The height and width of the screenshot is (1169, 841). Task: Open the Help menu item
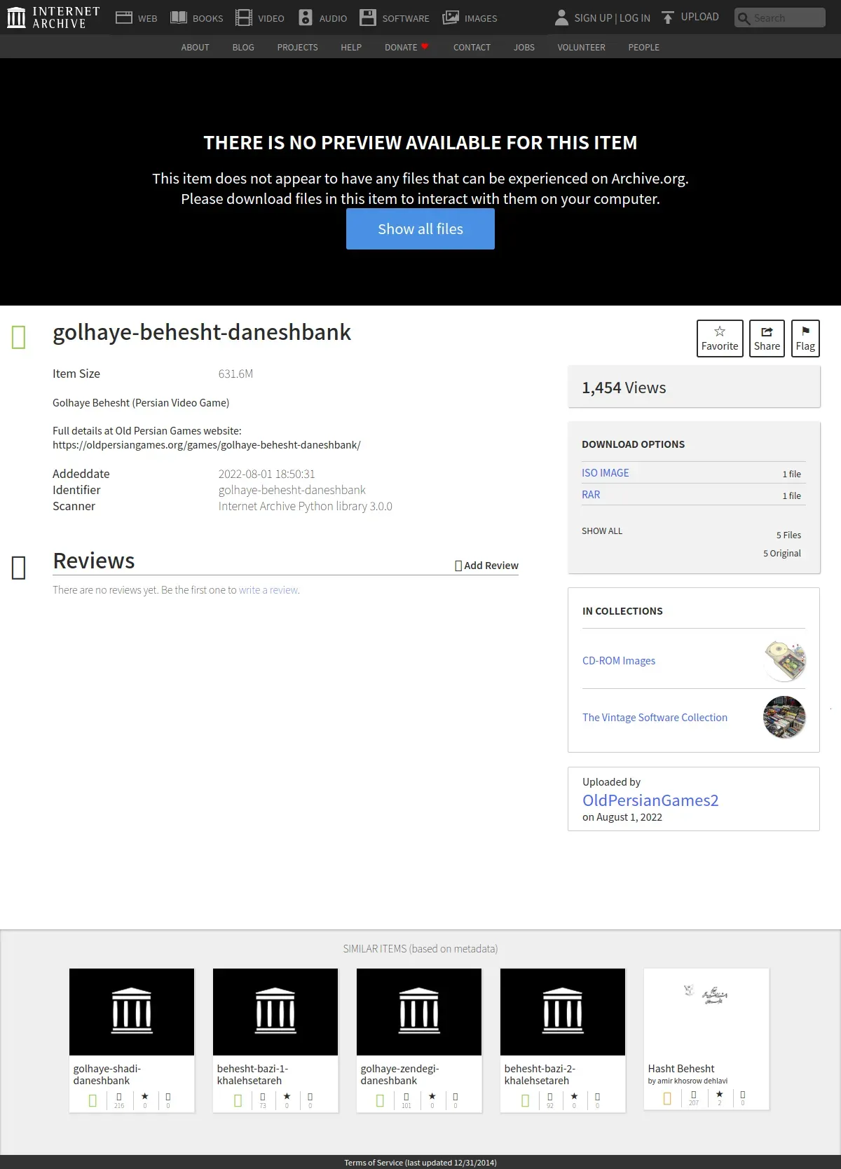click(351, 47)
